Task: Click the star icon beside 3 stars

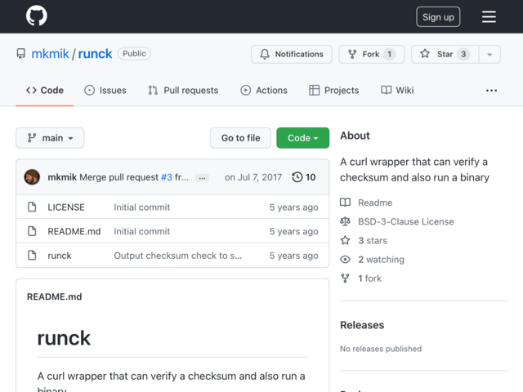Action: click(x=345, y=240)
